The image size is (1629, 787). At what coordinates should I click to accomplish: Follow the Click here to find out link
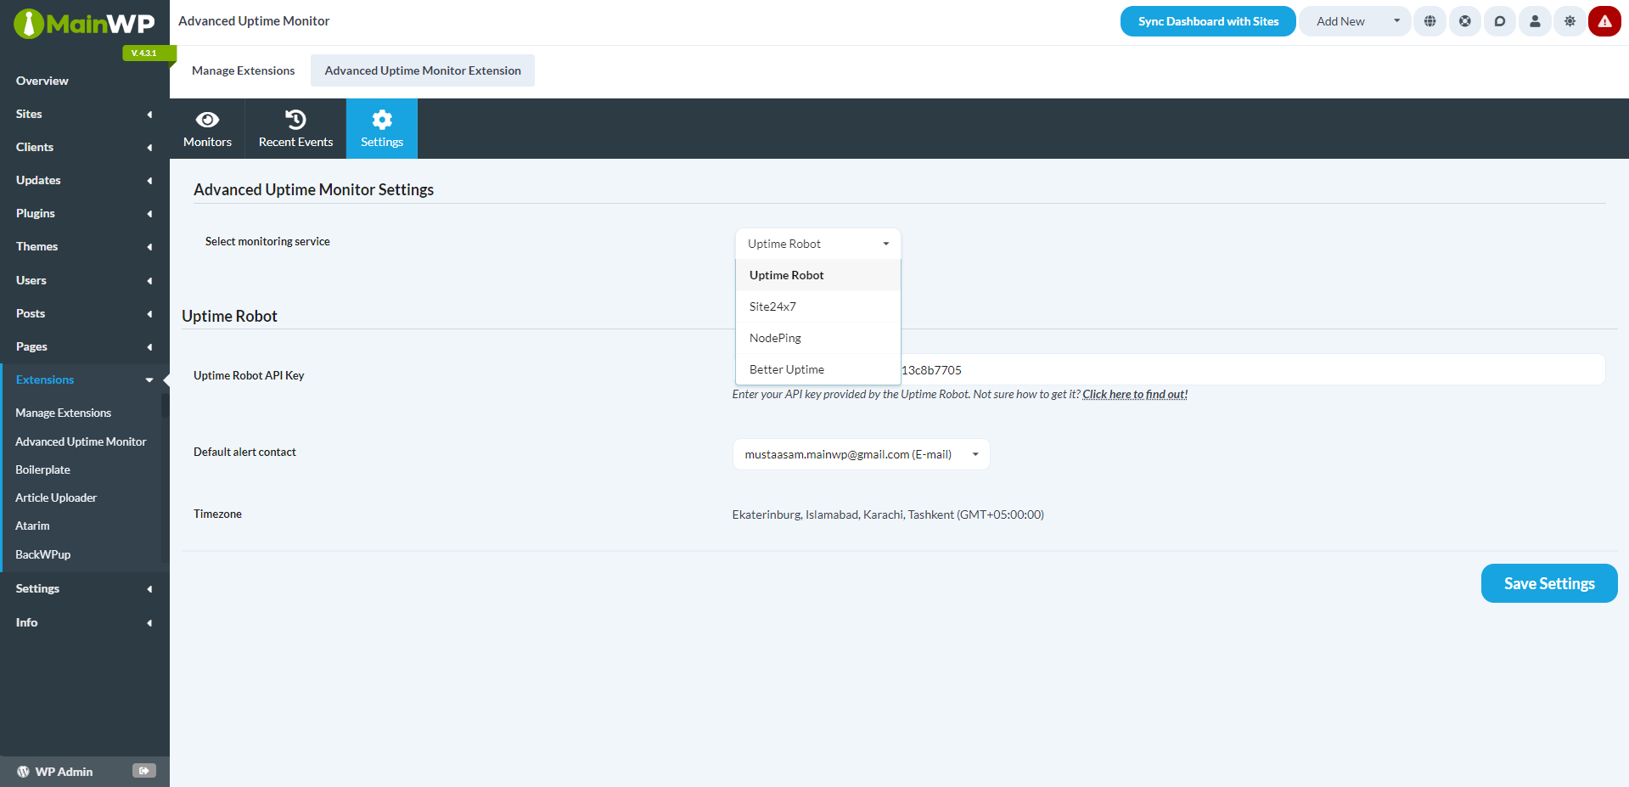point(1135,394)
